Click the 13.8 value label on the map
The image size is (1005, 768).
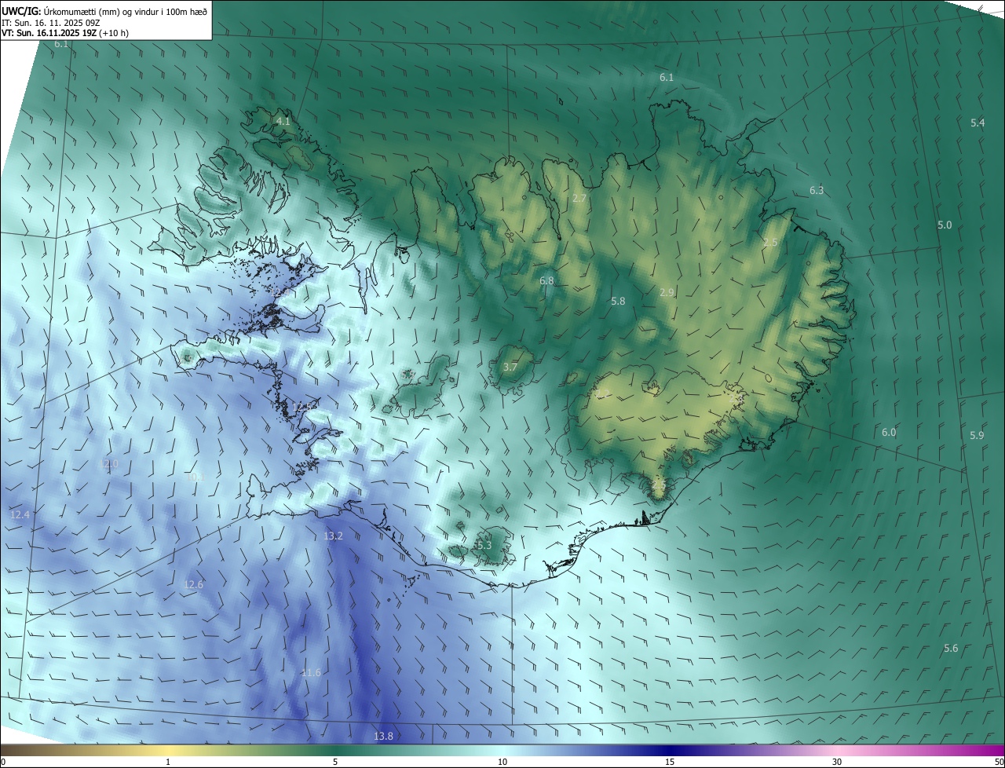click(383, 736)
